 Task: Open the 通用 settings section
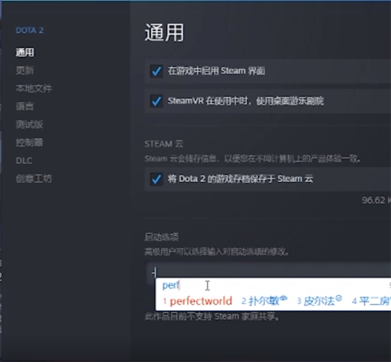(x=25, y=53)
